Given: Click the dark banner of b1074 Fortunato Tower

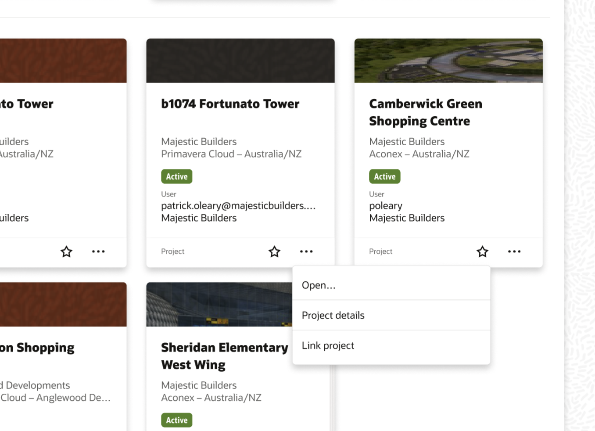Looking at the screenshot, I should pyautogui.click(x=240, y=61).
